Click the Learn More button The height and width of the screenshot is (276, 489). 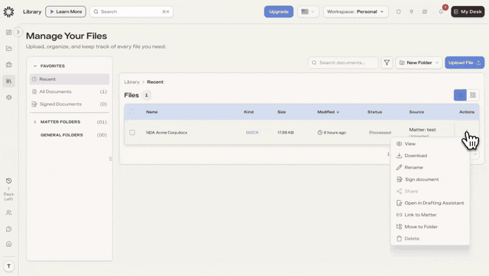[x=66, y=11]
